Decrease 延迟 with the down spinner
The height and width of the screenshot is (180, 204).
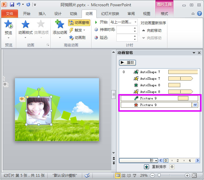(x=135, y=39)
